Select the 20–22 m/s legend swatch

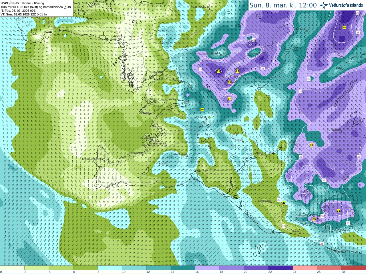point(256,268)
